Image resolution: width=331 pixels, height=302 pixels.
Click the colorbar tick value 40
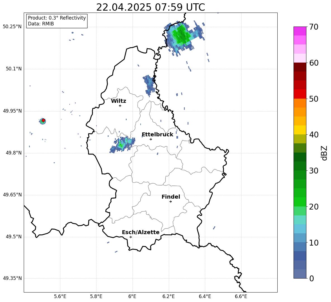point(314,135)
